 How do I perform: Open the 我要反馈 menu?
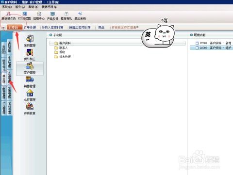(50, 7)
